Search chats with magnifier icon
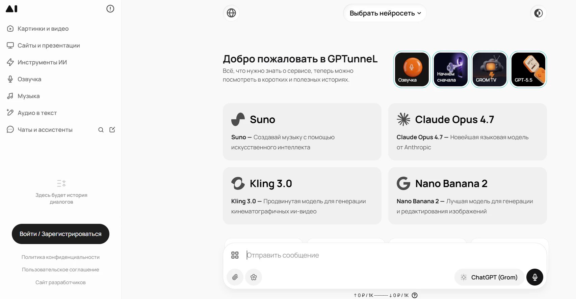Viewport: 576px width, 299px height. [x=101, y=130]
